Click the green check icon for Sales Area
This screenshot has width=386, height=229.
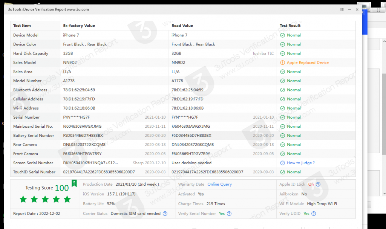pos(283,72)
